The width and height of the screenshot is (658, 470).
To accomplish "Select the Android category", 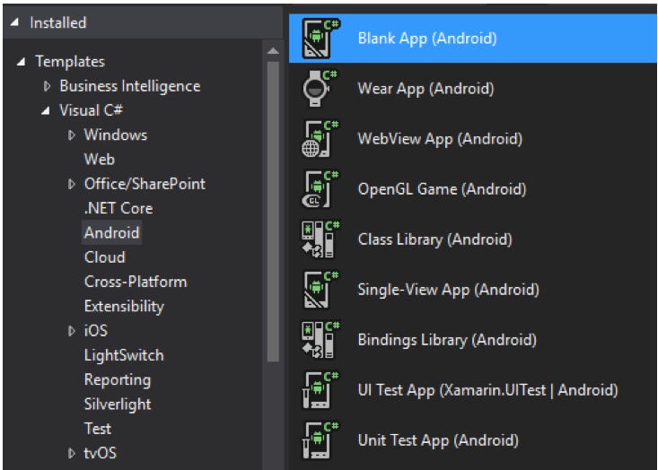I will coord(111,232).
